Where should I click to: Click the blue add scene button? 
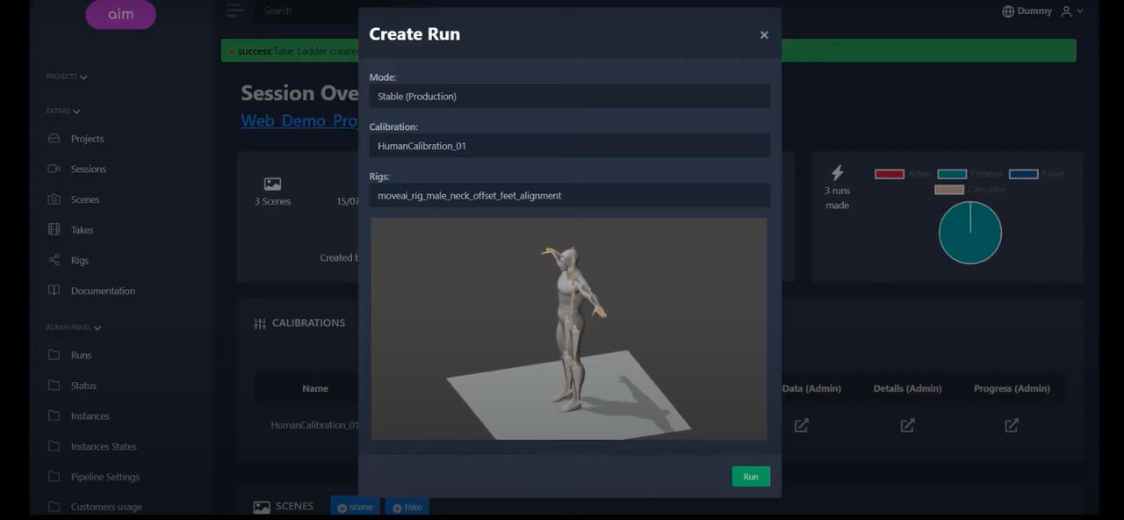pos(356,507)
